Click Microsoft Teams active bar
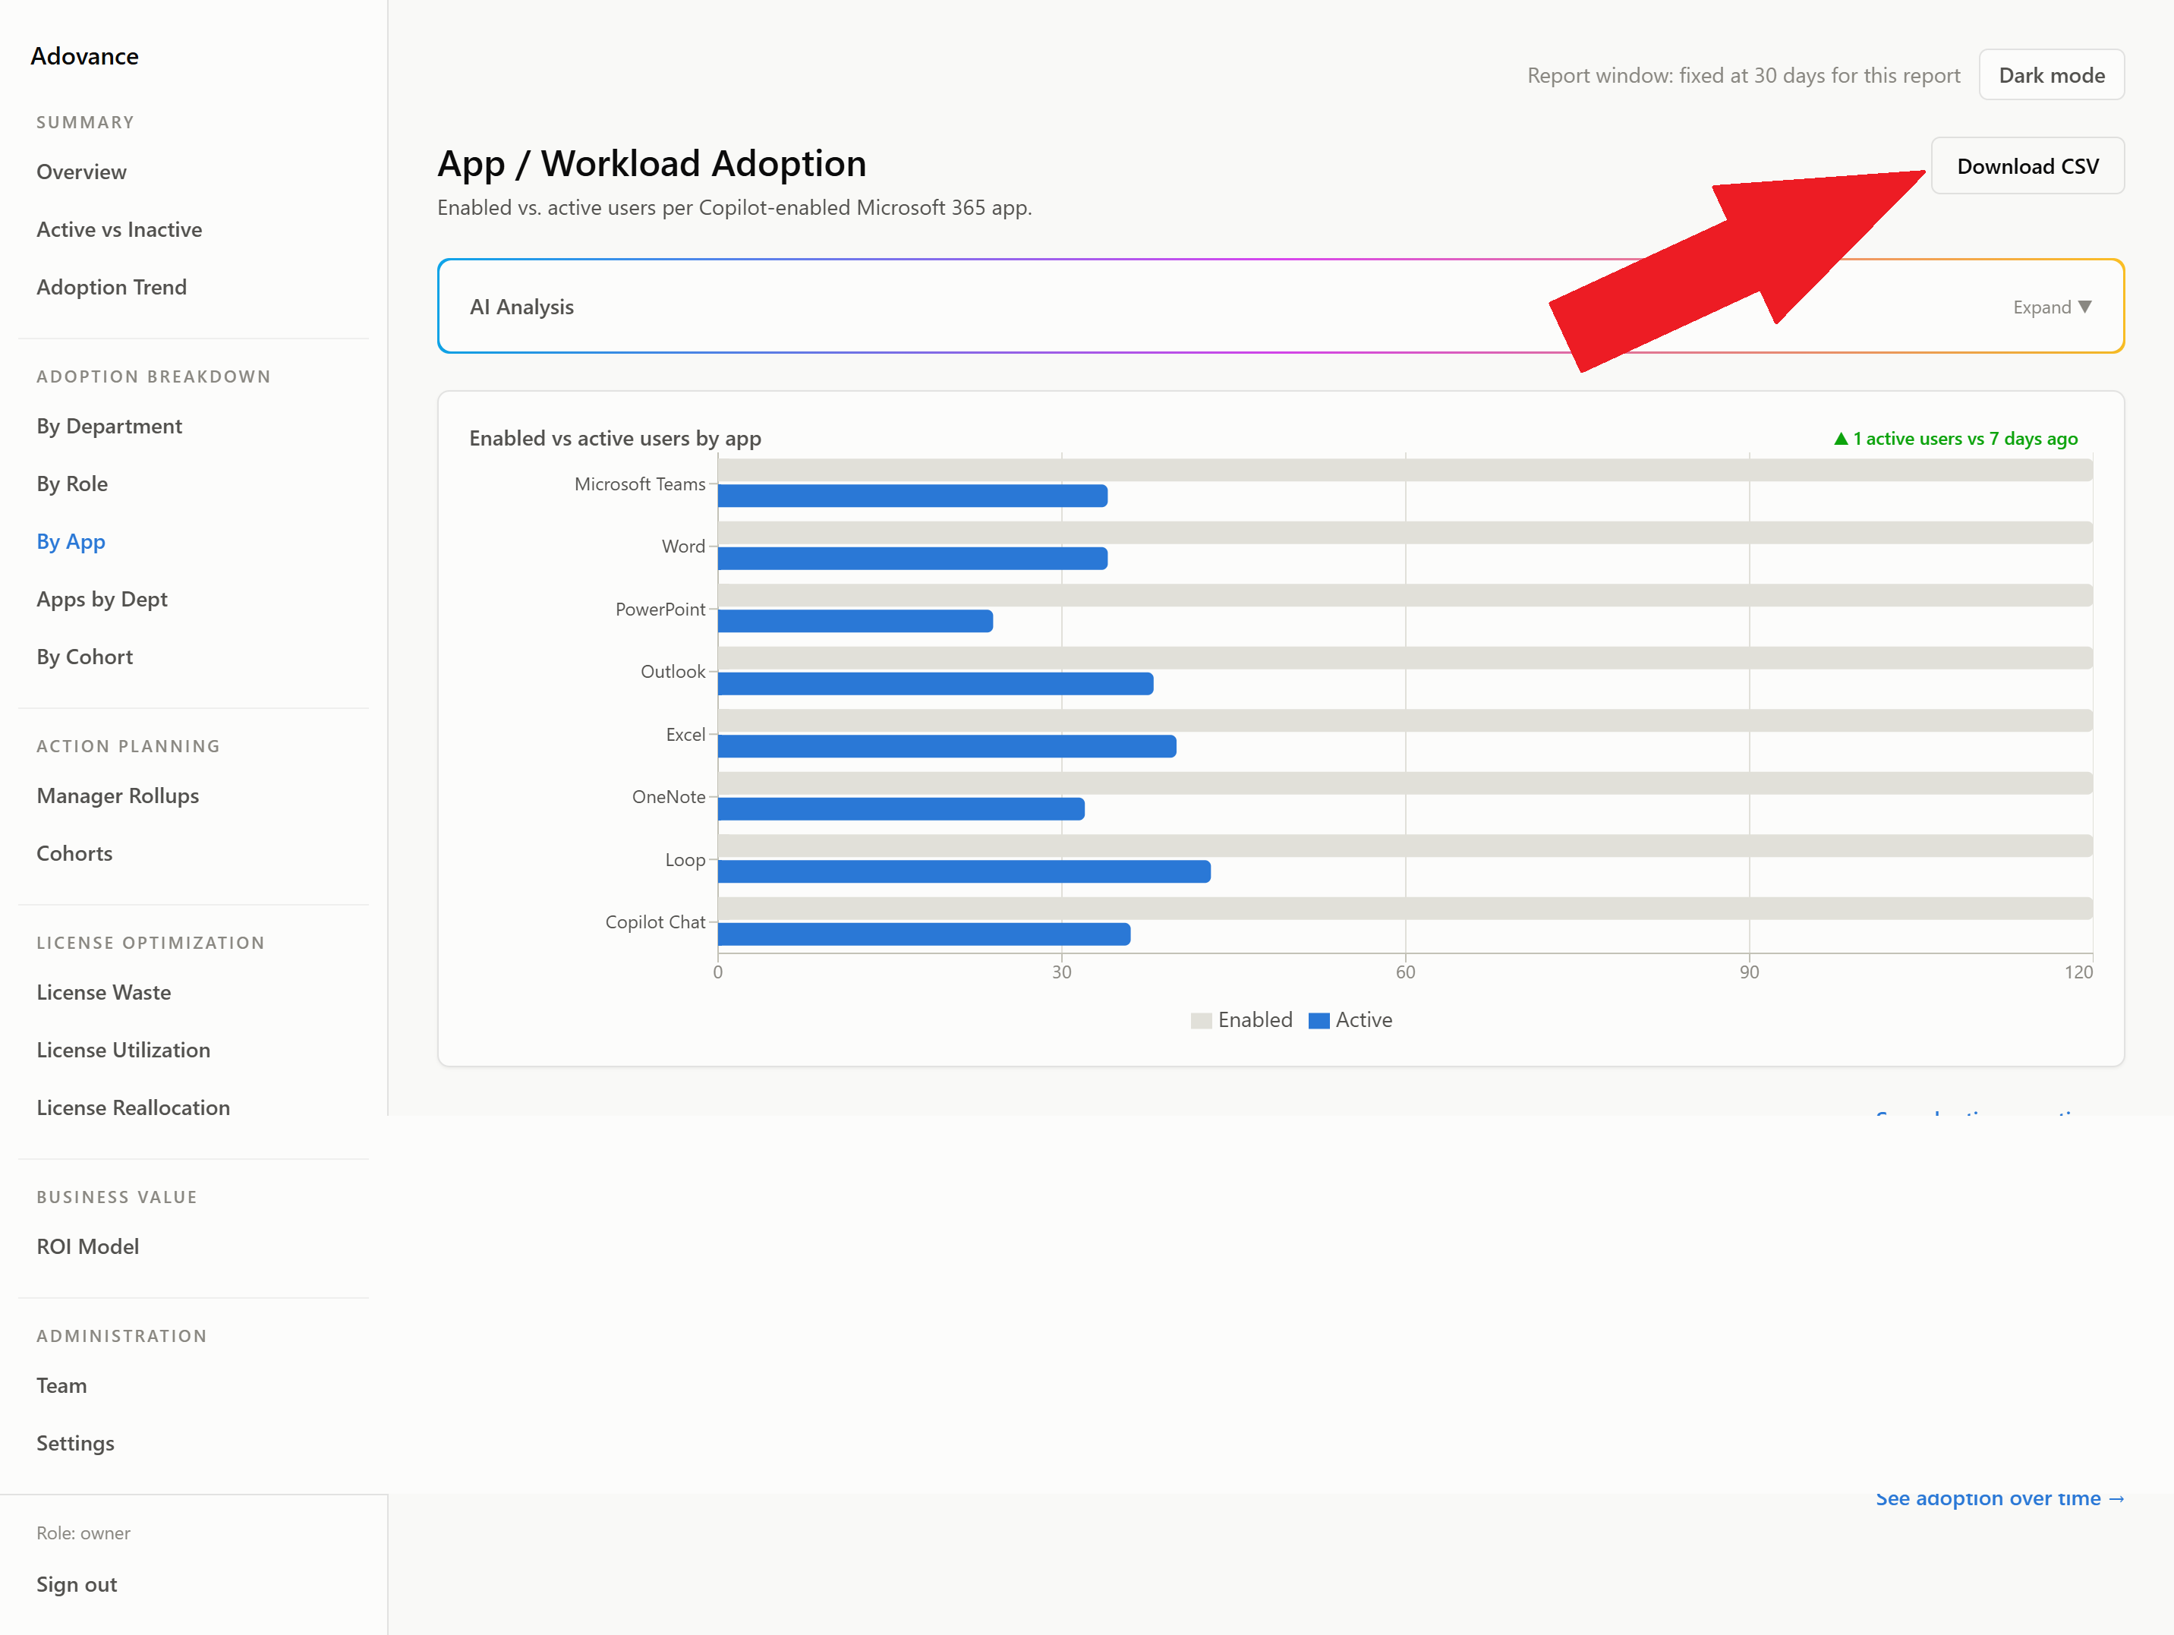2174x1635 pixels. coord(912,496)
